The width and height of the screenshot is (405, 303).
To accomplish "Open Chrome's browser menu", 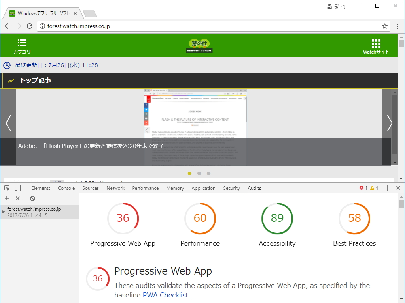I will coord(397,26).
